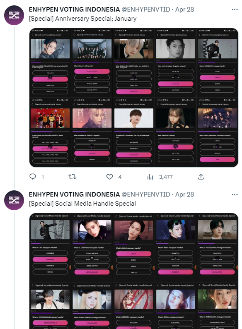Screen dimensions: 242x329
Task: Open the Social Media Handle Special image collage
Action: coord(134,271)
